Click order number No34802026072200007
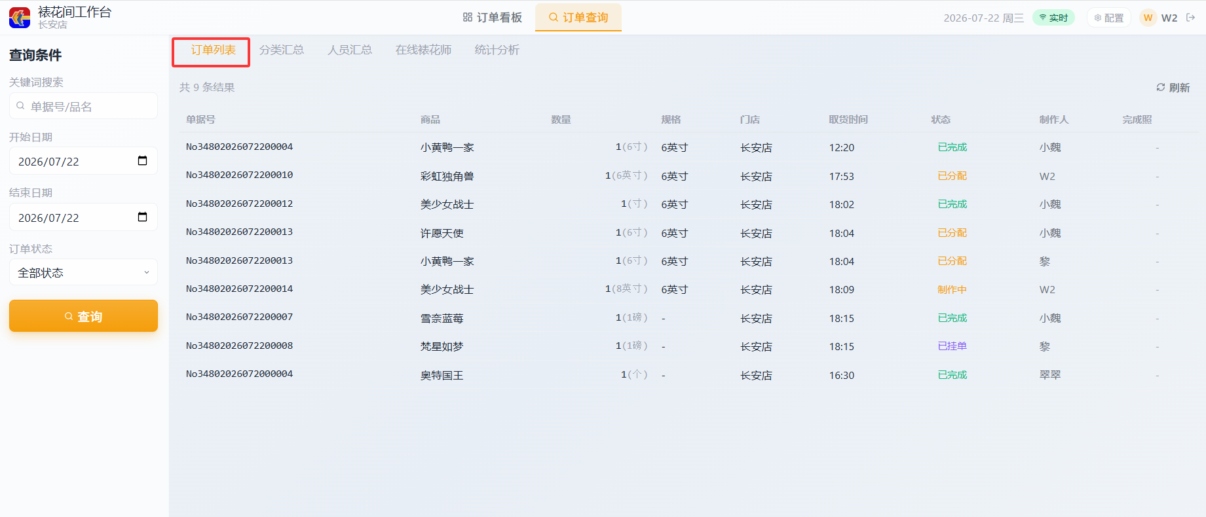This screenshot has height=517, width=1206. (x=239, y=317)
